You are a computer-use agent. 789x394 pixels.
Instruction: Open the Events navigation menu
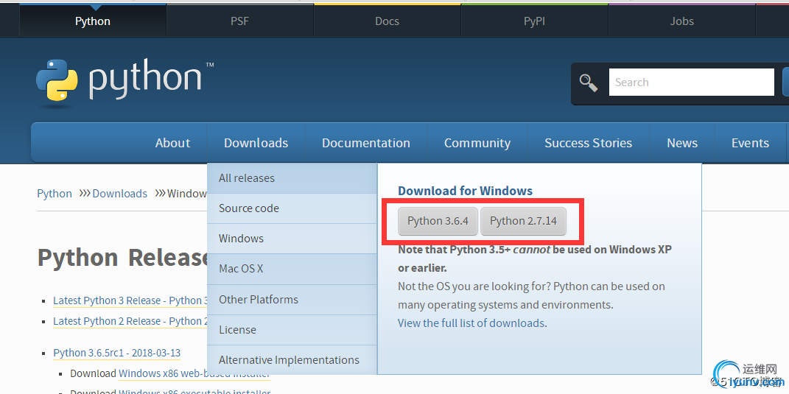[750, 143]
